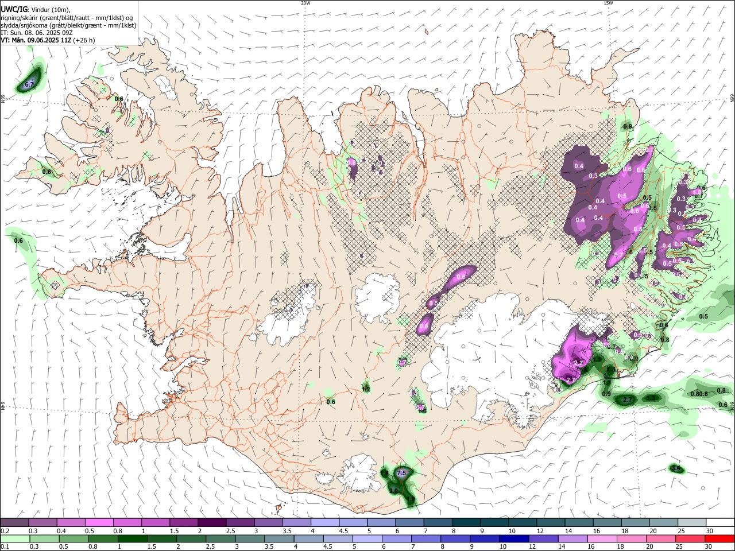Click the 1.2 value in the small green spot
This screenshot has height=551, width=735.
366,389
